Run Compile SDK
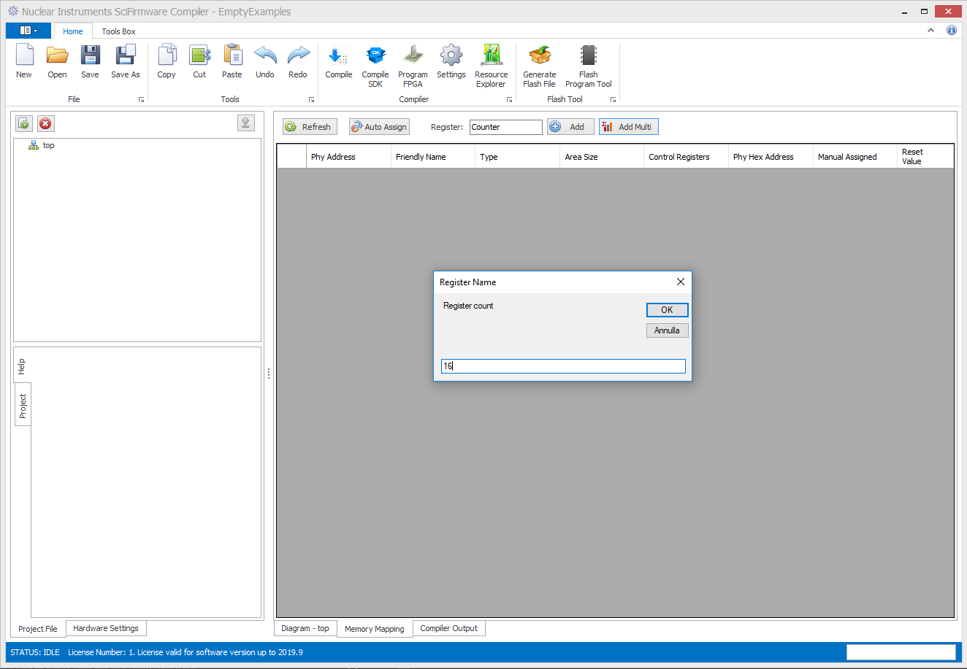 tap(375, 66)
